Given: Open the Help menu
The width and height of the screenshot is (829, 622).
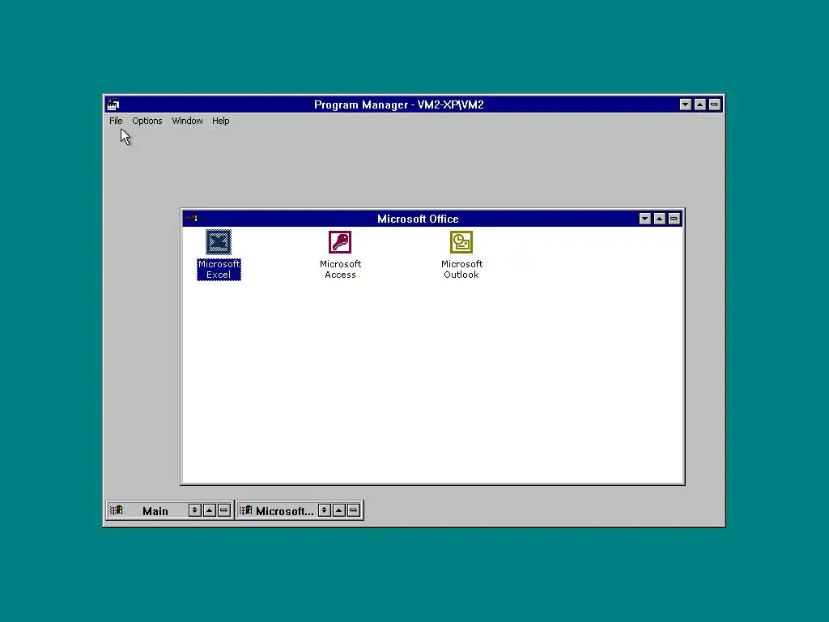Looking at the screenshot, I should coord(220,121).
